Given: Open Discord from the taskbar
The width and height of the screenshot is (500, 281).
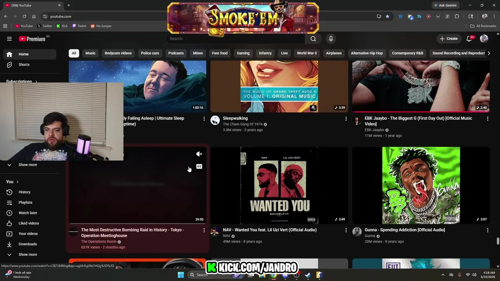Looking at the screenshot, I should pos(285,275).
